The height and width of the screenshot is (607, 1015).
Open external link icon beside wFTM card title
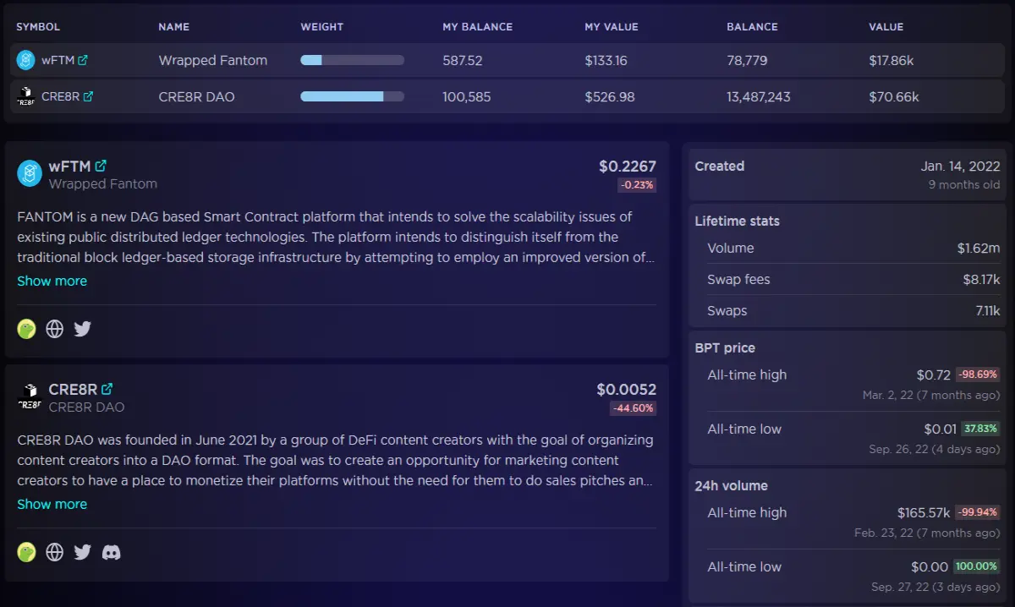tap(101, 166)
